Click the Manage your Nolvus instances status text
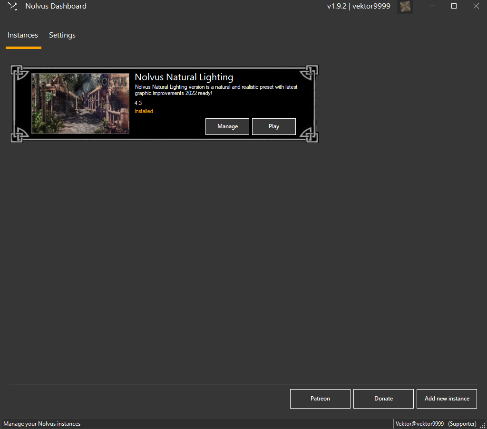The image size is (487, 429). [42, 424]
